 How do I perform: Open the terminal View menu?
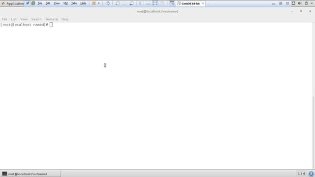coord(24,19)
